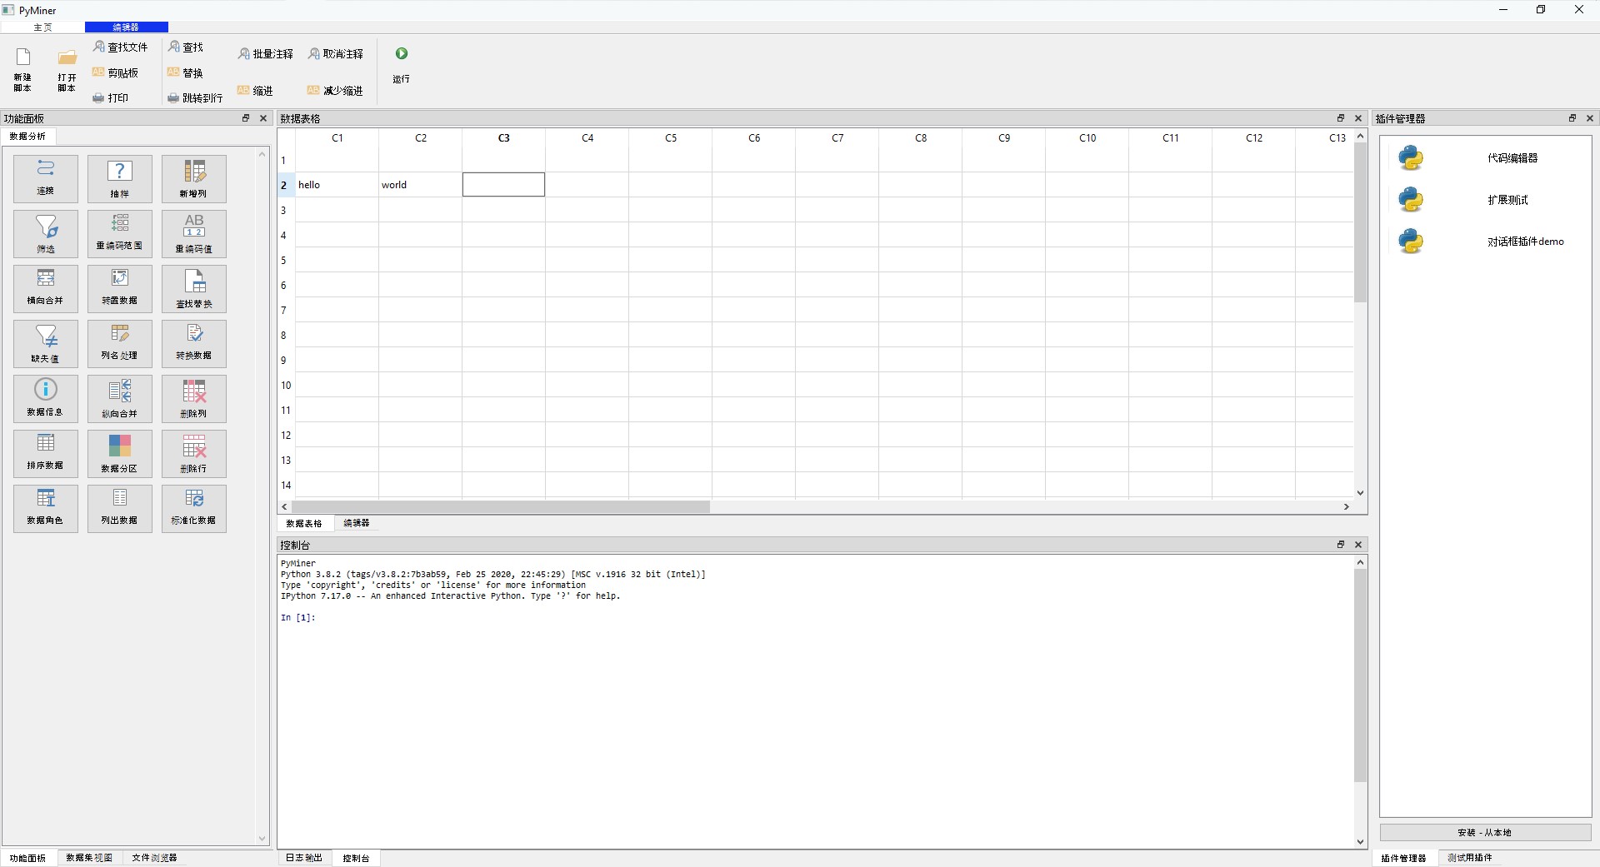Open the 扩展测试 plugin
The image size is (1600, 867).
(1485, 200)
